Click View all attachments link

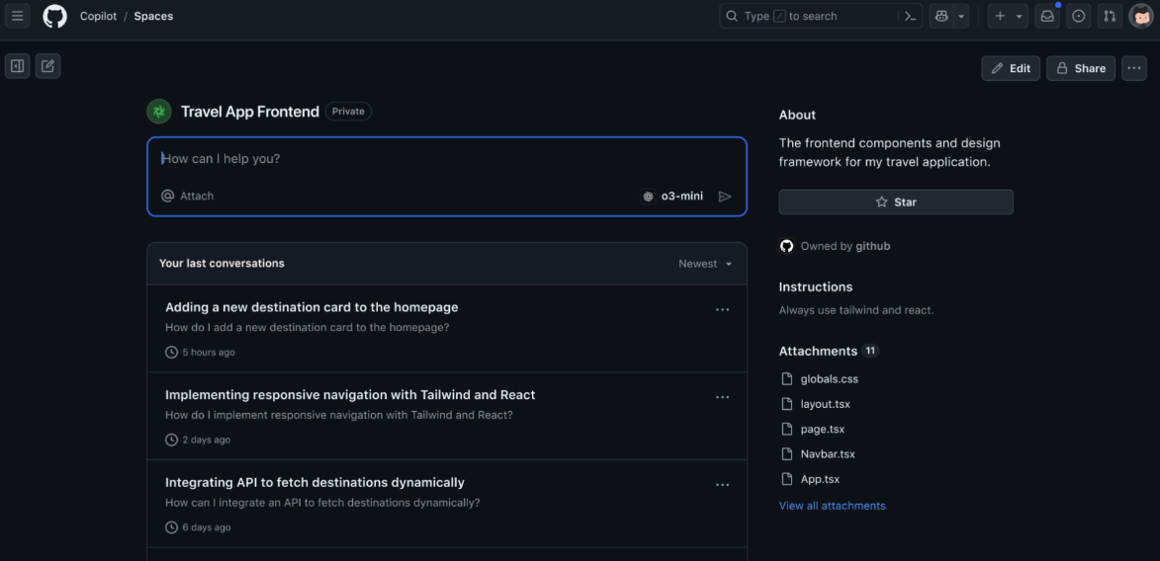(x=832, y=506)
